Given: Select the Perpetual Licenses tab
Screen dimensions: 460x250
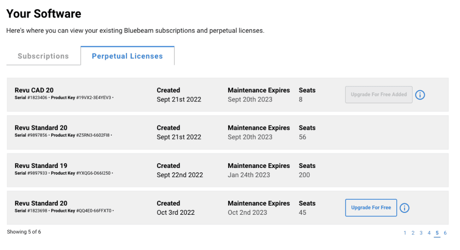Looking at the screenshot, I should [127, 56].
